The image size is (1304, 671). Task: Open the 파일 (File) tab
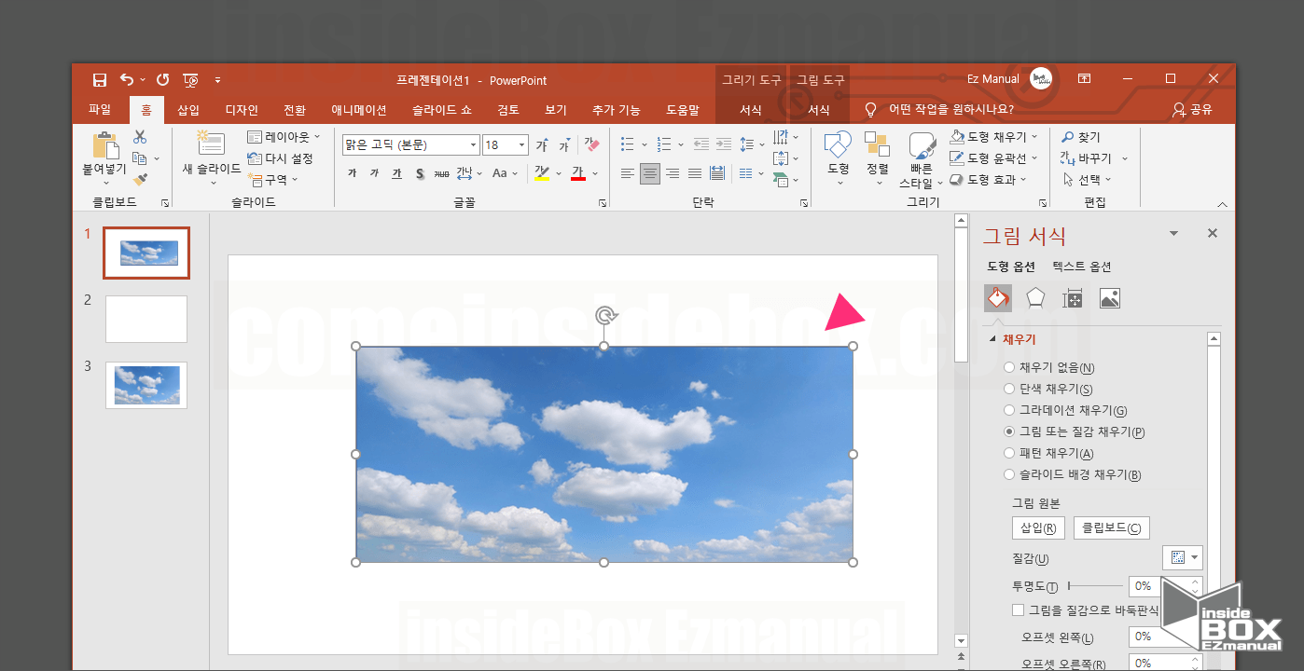100,110
